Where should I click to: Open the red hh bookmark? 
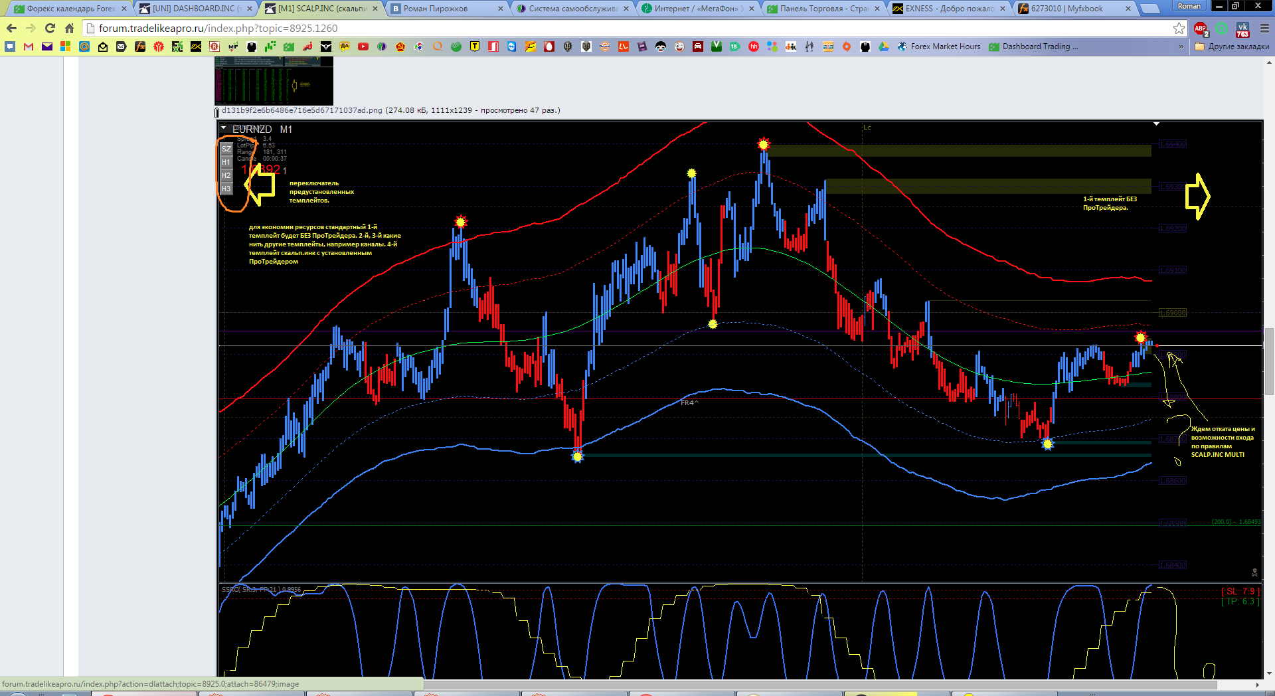[x=754, y=46]
